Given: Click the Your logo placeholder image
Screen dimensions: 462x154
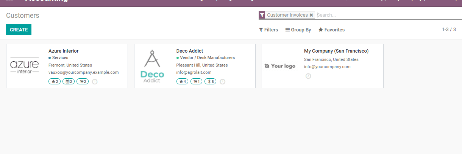Looking at the screenshot, I should [x=280, y=66].
